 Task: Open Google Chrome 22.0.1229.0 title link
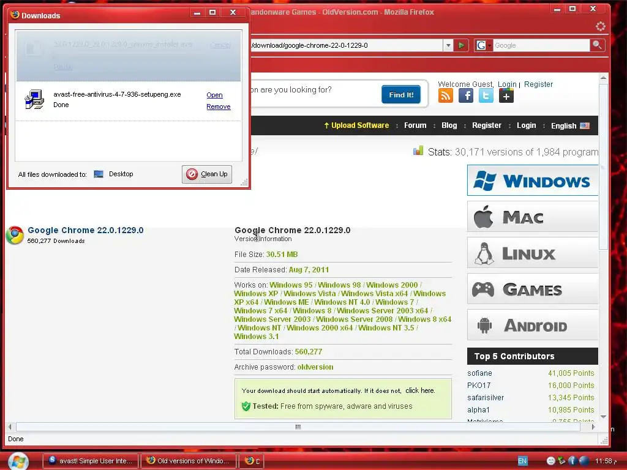click(86, 230)
